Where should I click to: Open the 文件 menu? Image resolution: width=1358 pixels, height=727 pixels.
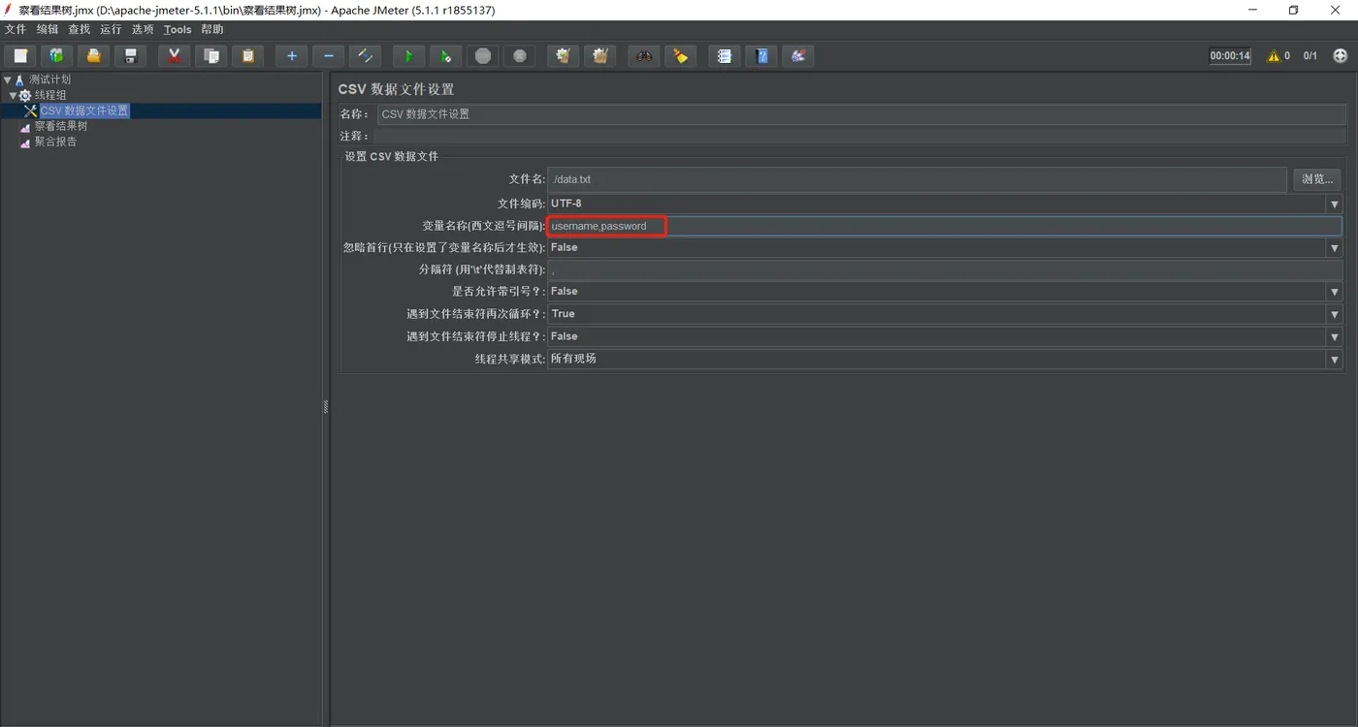click(x=16, y=29)
